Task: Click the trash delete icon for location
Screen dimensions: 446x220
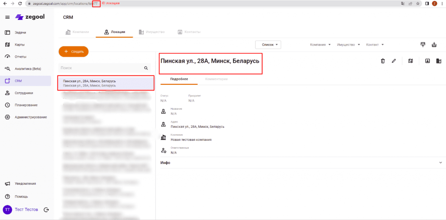Action: coord(382,61)
